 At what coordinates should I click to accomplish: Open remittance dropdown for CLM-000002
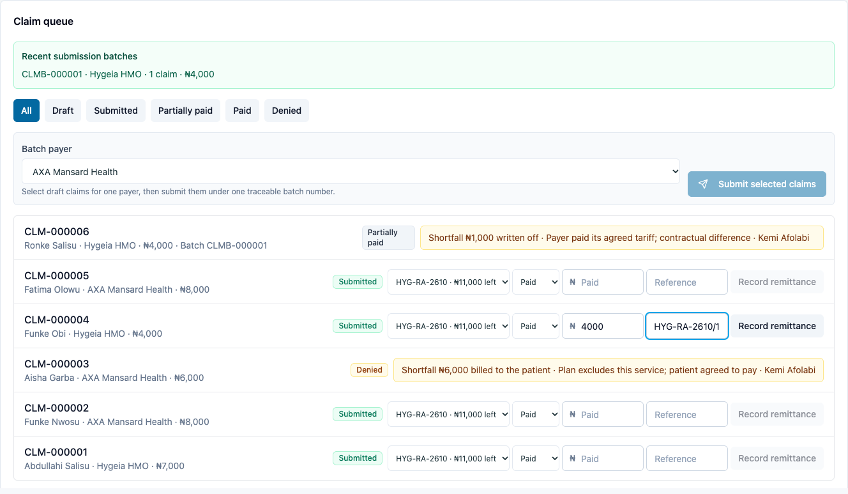(448, 414)
